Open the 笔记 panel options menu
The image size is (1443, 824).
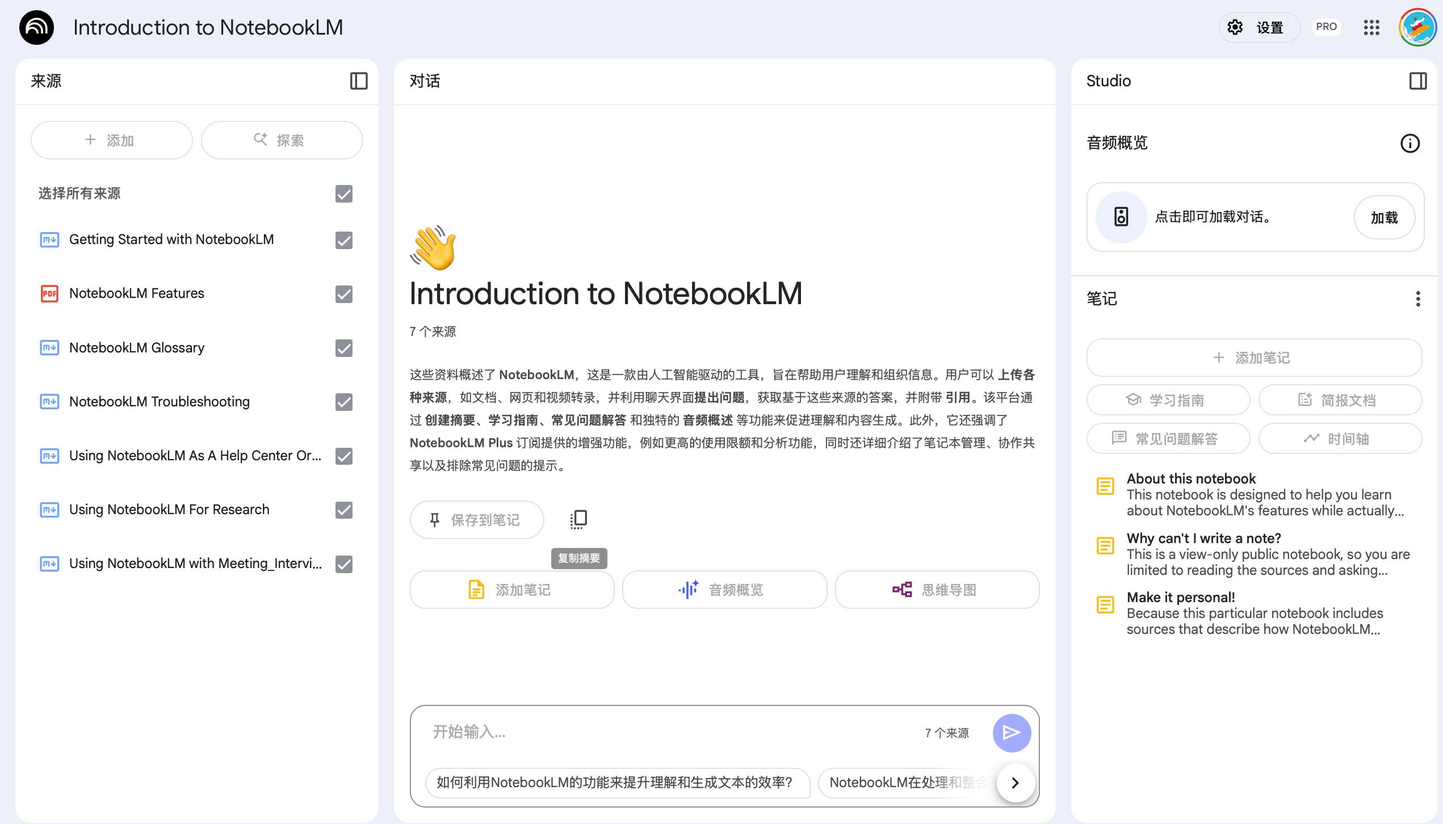[1417, 299]
